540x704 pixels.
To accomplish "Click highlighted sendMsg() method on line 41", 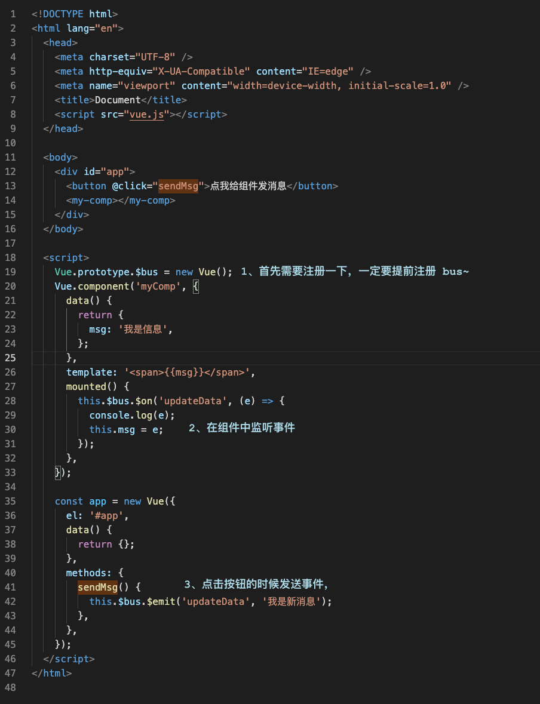I will pyautogui.click(x=97, y=588).
